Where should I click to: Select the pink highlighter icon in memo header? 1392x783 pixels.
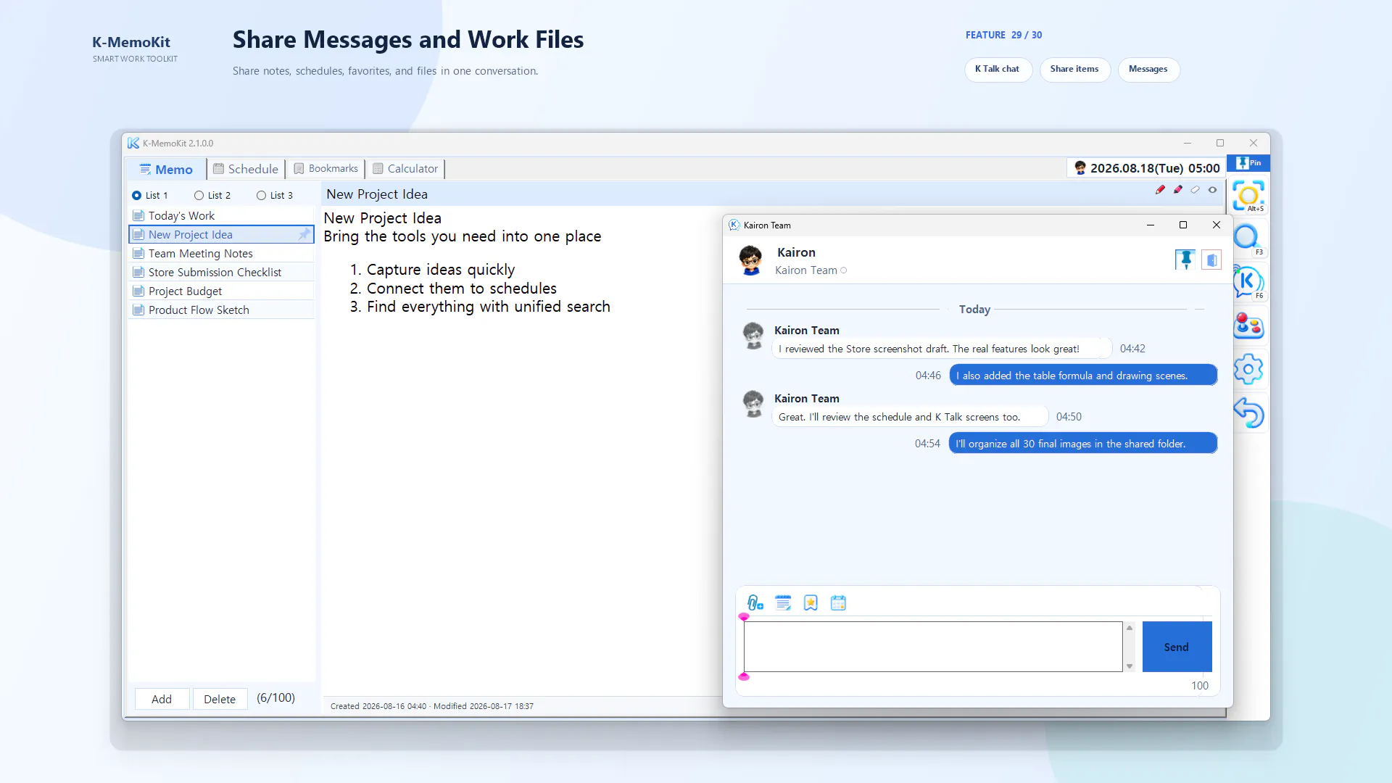1177,190
